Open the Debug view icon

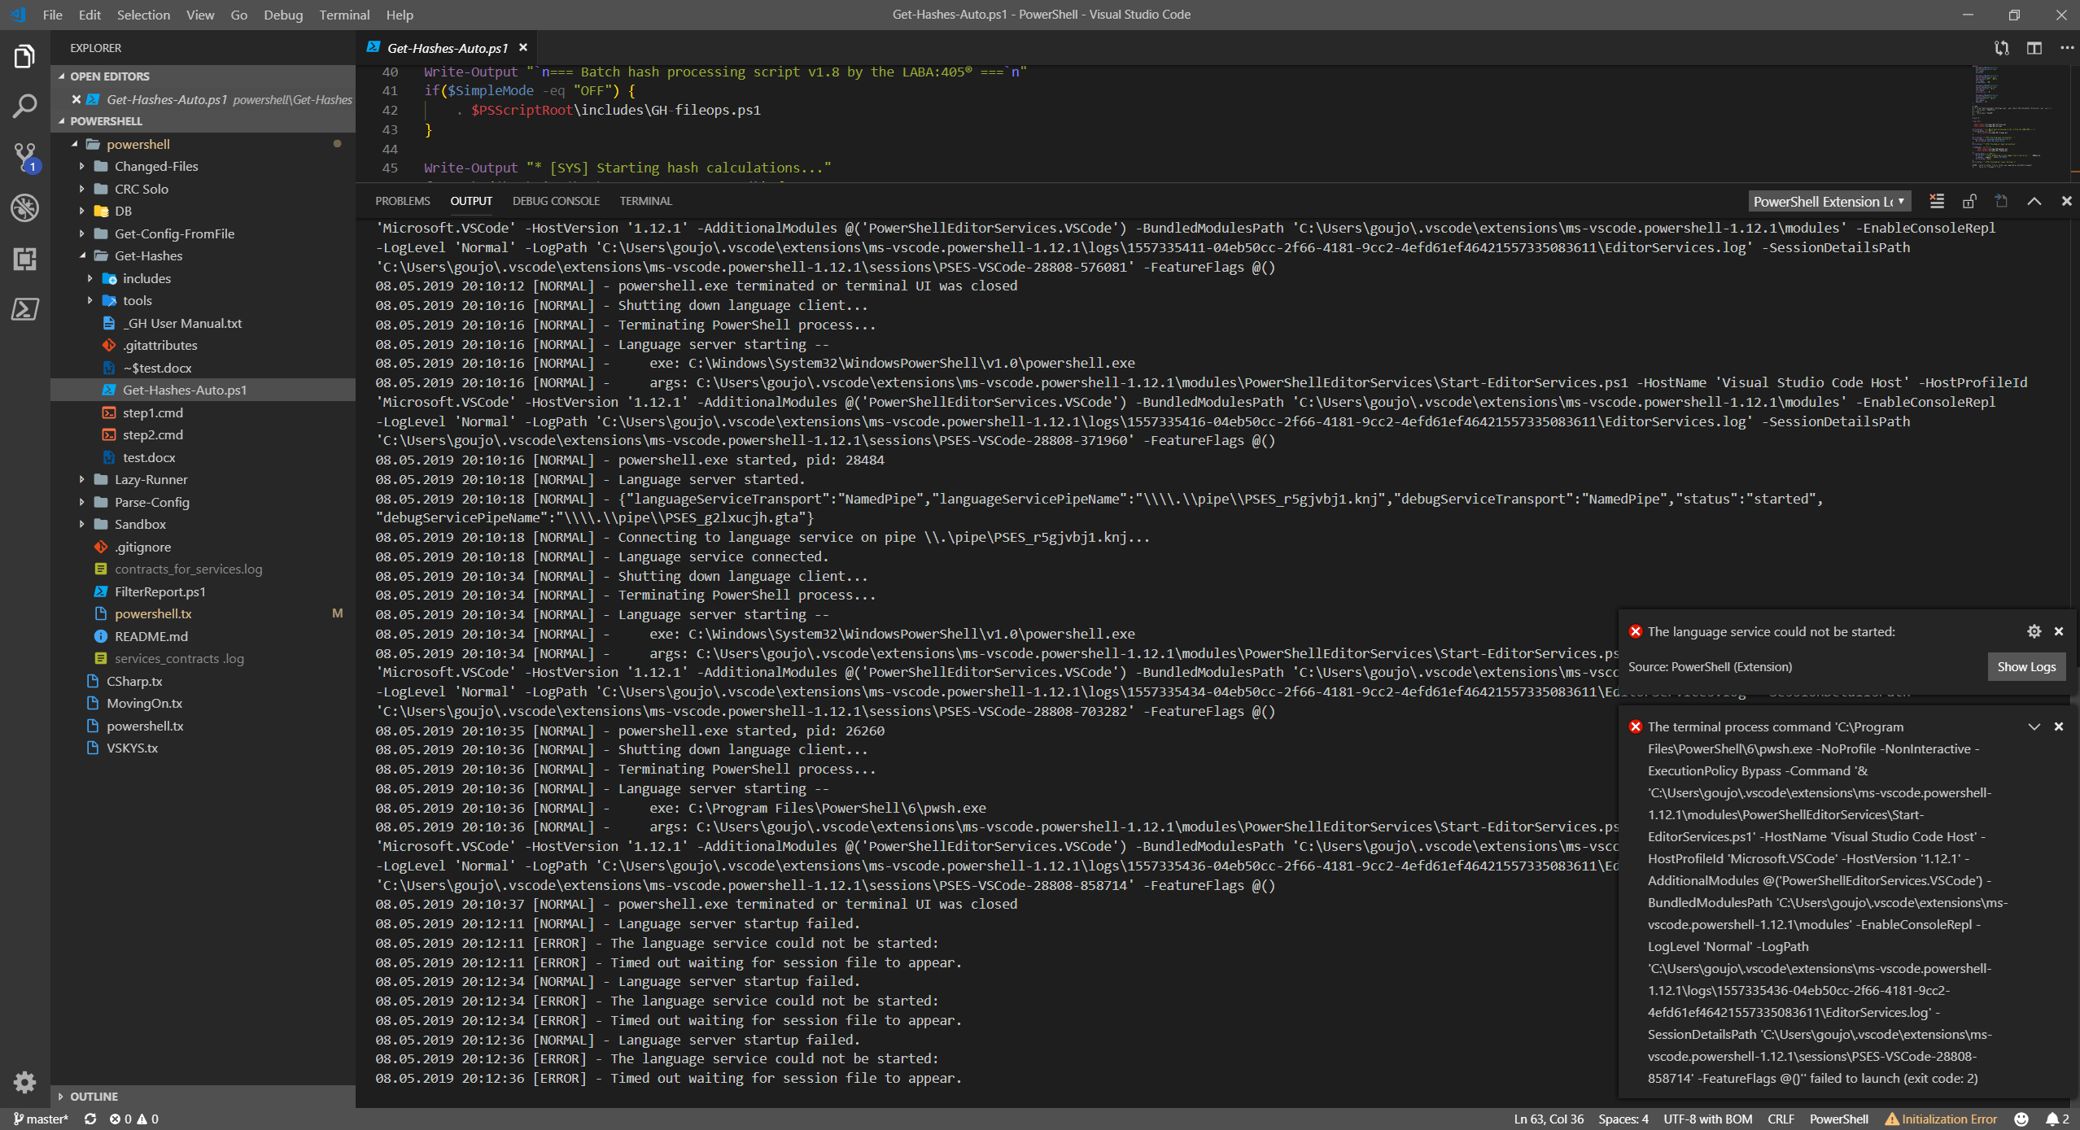point(24,208)
